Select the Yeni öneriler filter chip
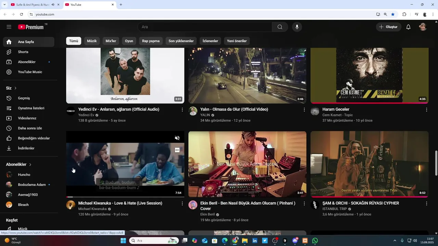The width and height of the screenshot is (438, 246). click(x=237, y=41)
